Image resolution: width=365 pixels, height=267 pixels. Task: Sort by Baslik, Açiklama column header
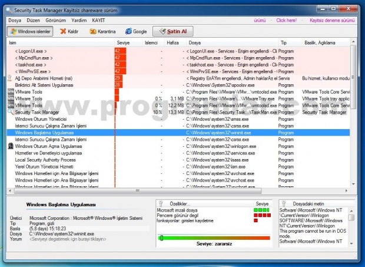pyautogui.click(x=326, y=42)
